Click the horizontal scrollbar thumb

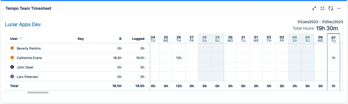38,92
